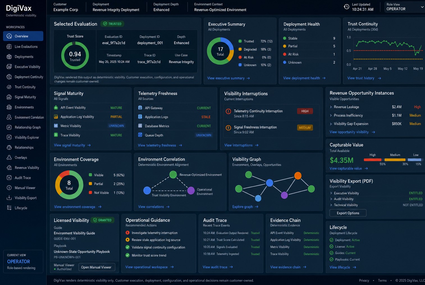The height and width of the screenshot is (285, 425).
Task: Click the 17 Total deployments donut chart
Action: tap(220, 51)
